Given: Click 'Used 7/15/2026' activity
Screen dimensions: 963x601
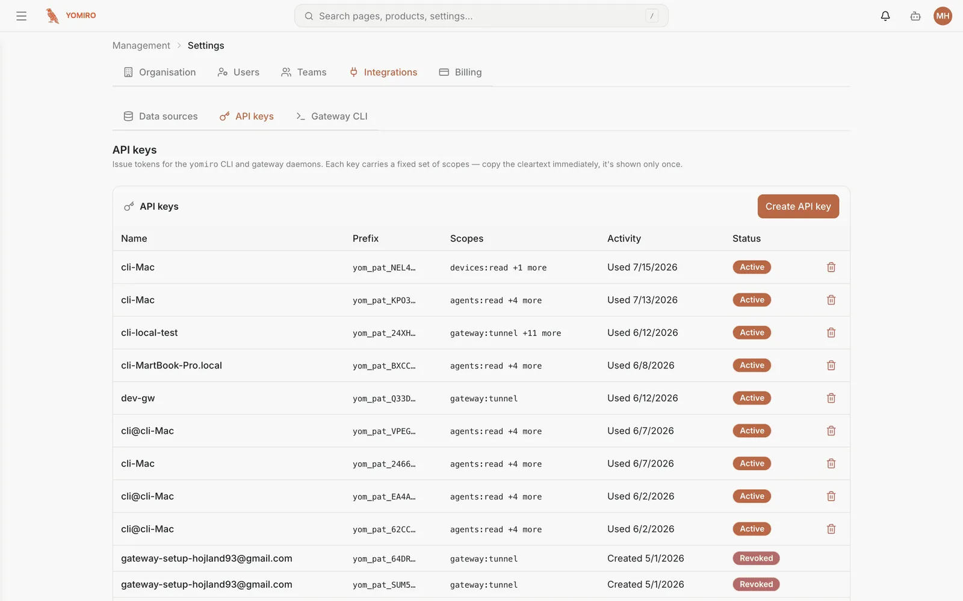Looking at the screenshot, I should click(642, 267).
